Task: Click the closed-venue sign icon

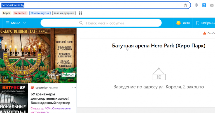Action: tap(159, 74)
